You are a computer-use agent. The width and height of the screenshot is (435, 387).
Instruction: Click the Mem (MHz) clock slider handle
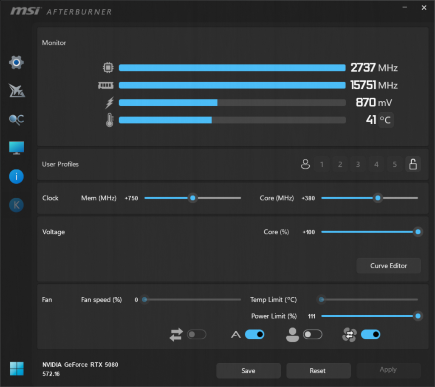pyautogui.click(x=193, y=198)
